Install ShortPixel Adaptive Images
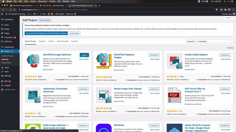The image size is (236, 132). pos(154,55)
